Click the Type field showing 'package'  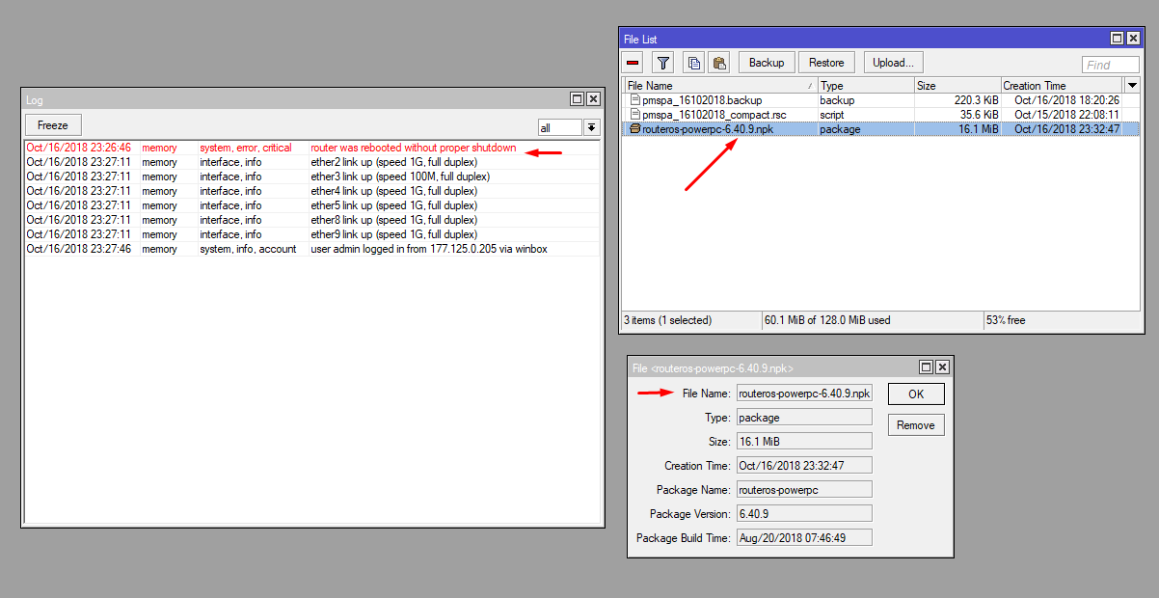(804, 418)
